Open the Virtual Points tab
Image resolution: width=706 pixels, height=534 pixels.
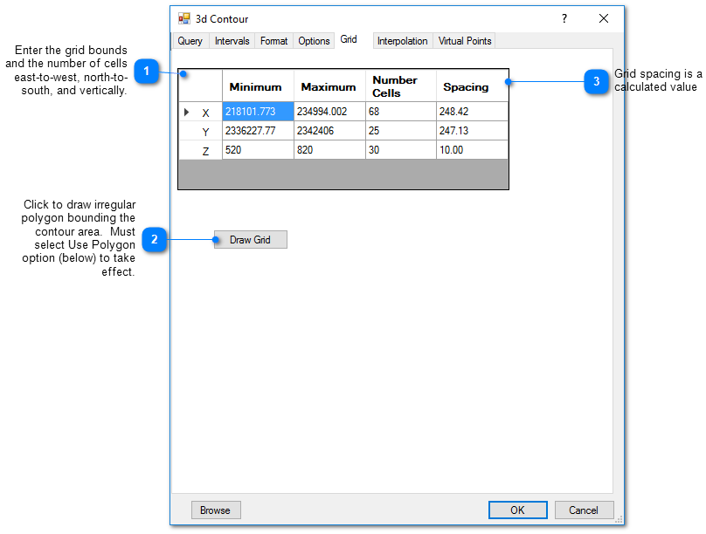[465, 41]
